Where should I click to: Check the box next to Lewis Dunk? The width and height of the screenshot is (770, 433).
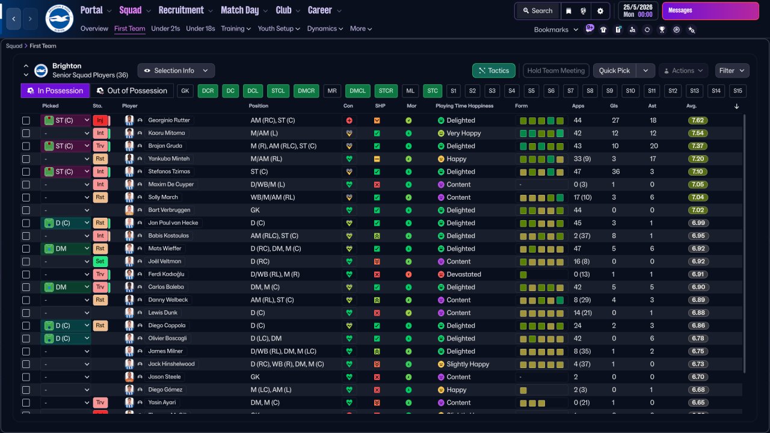pyautogui.click(x=26, y=313)
